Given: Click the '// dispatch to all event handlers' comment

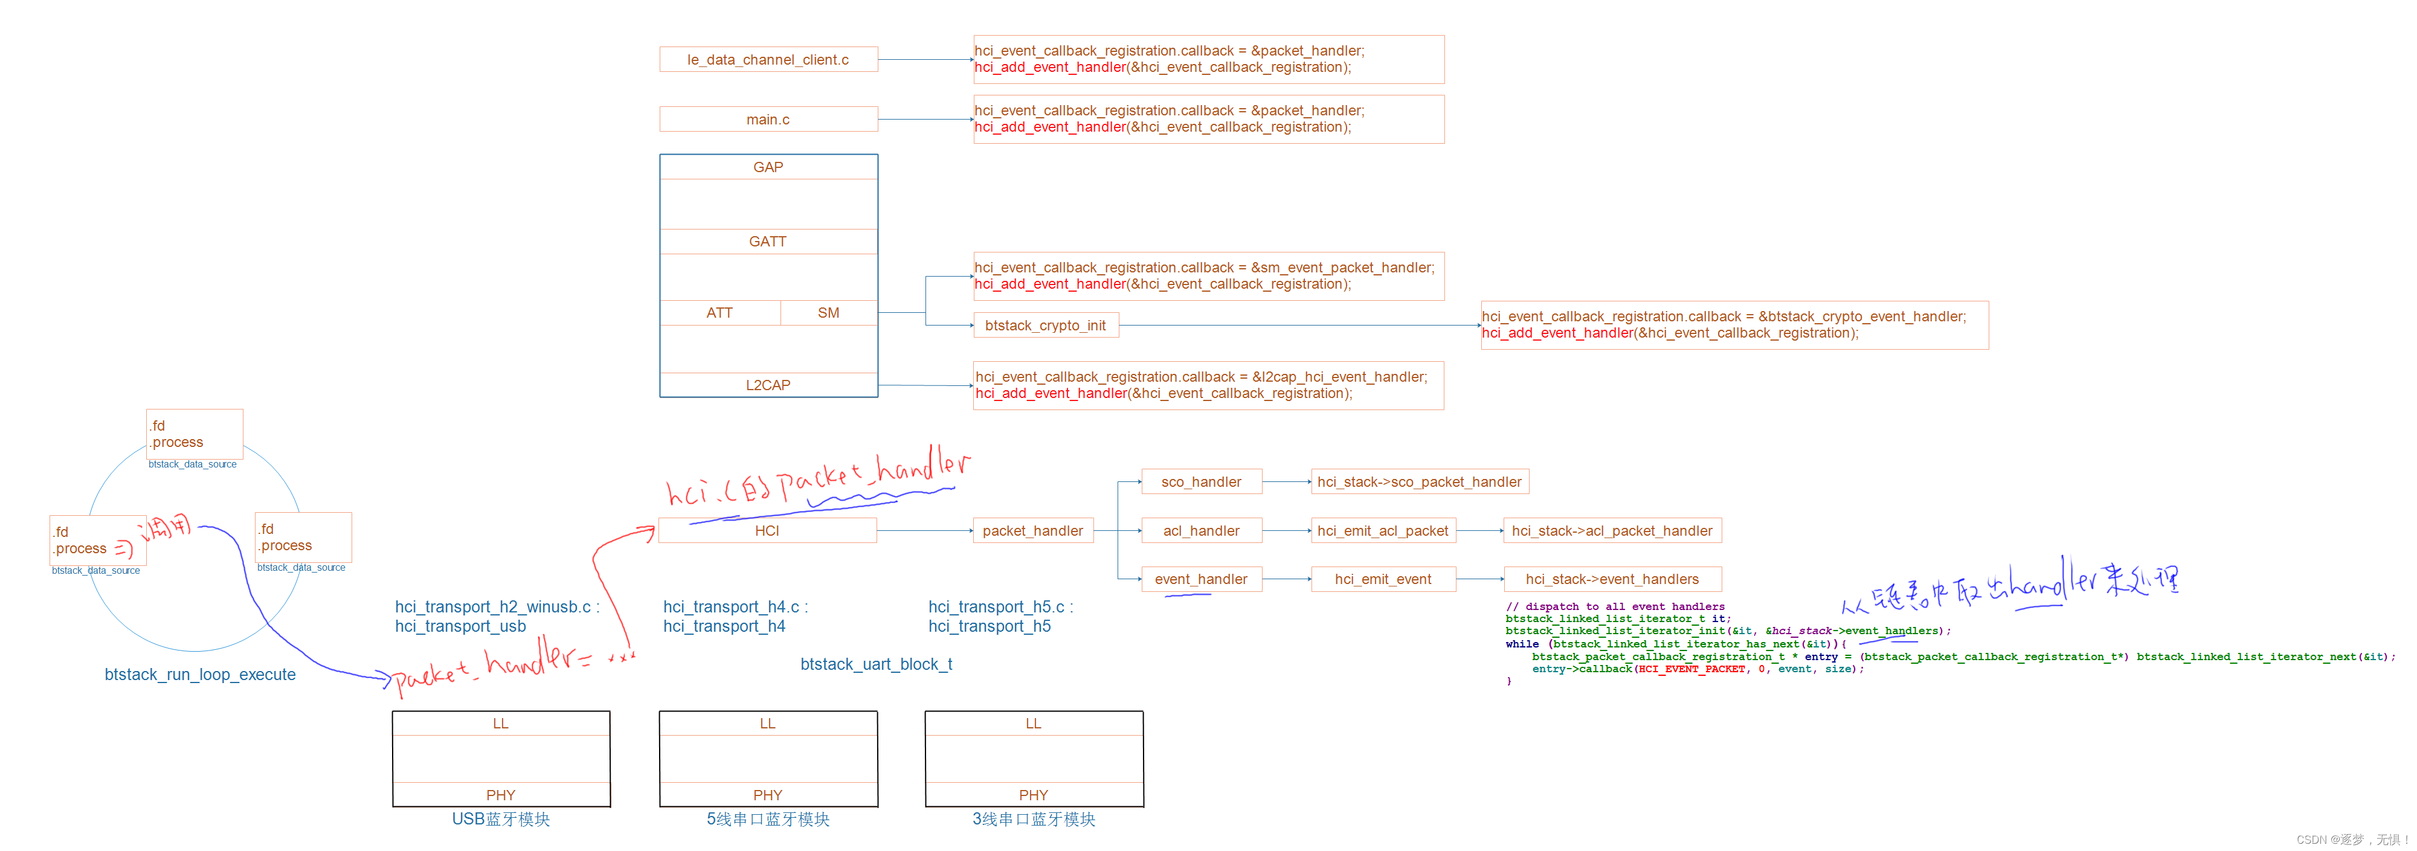Looking at the screenshot, I should [1616, 606].
